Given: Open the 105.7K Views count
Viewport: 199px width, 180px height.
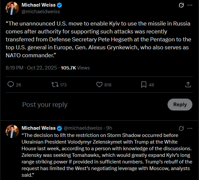Looking at the screenshot, I should click(75, 68).
